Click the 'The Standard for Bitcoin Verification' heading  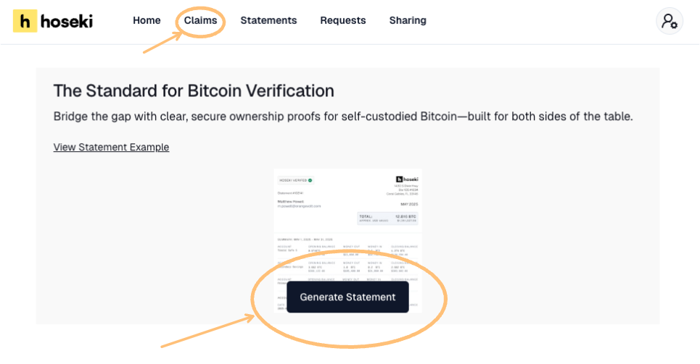tap(194, 91)
